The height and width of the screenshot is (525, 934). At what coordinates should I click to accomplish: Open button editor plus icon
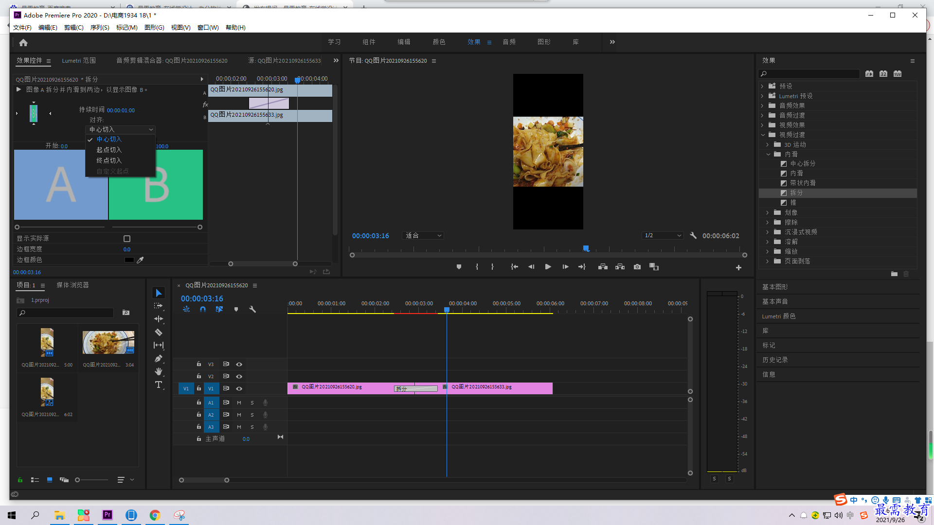pos(738,268)
